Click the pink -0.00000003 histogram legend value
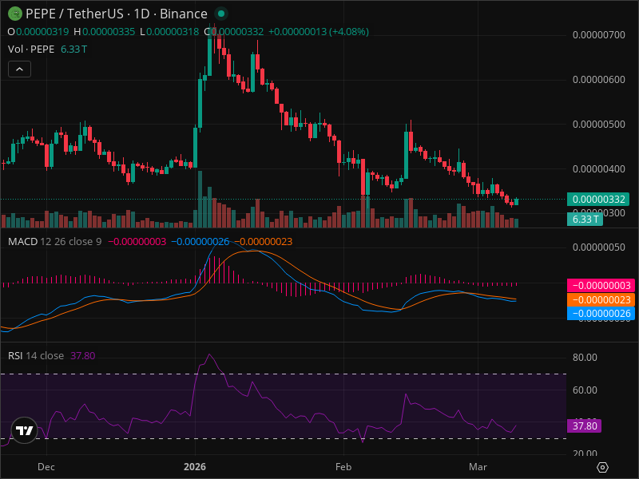Viewport: 639px width, 479px height. pyautogui.click(x=137, y=242)
